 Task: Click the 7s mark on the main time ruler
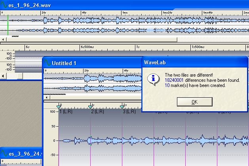click(x=137, y=47)
